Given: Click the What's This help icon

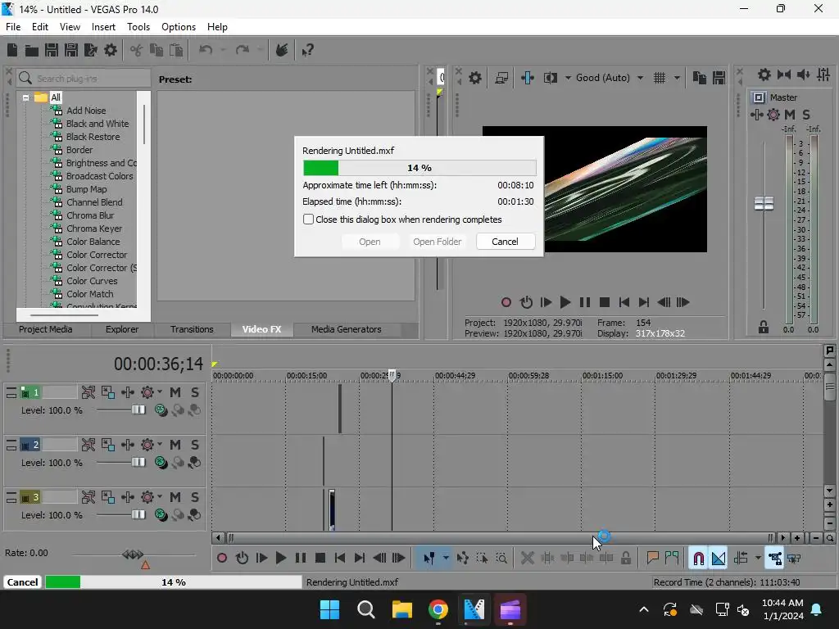Looking at the screenshot, I should pyautogui.click(x=307, y=50).
